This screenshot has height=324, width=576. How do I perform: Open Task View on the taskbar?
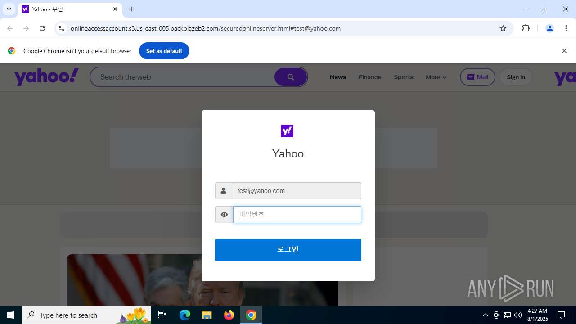click(x=162, y=315)
